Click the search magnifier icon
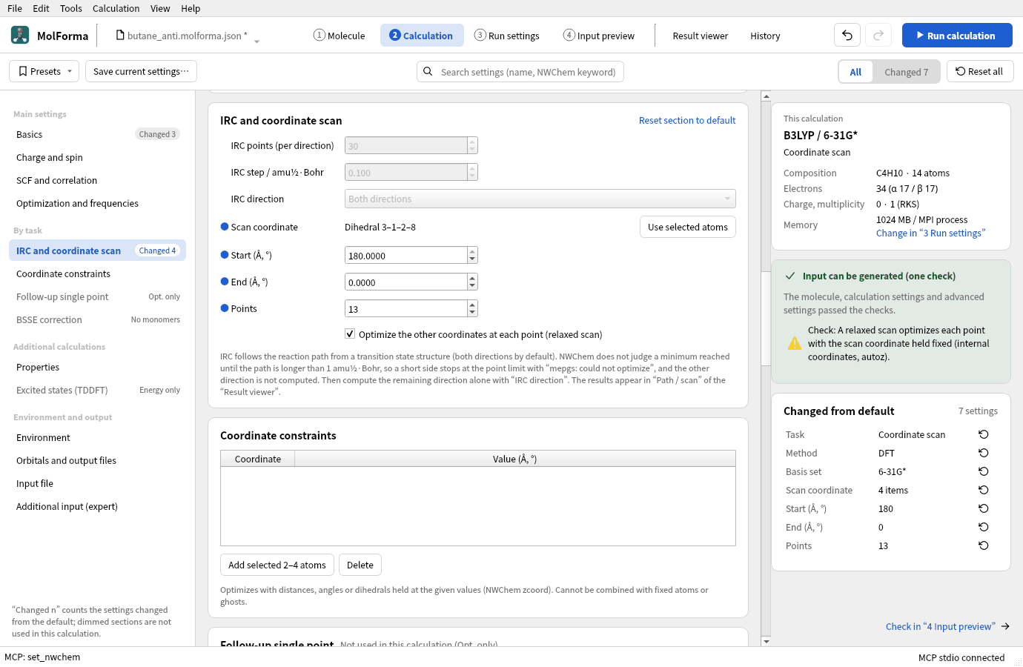 pyautogui.click(x=428, y=72)
